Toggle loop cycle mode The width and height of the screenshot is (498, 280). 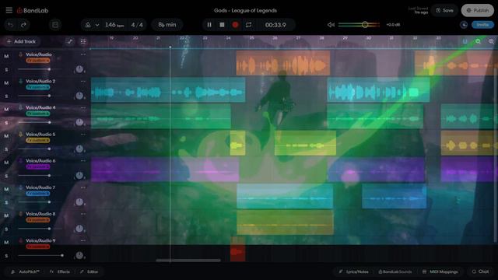tap(248, 25)
